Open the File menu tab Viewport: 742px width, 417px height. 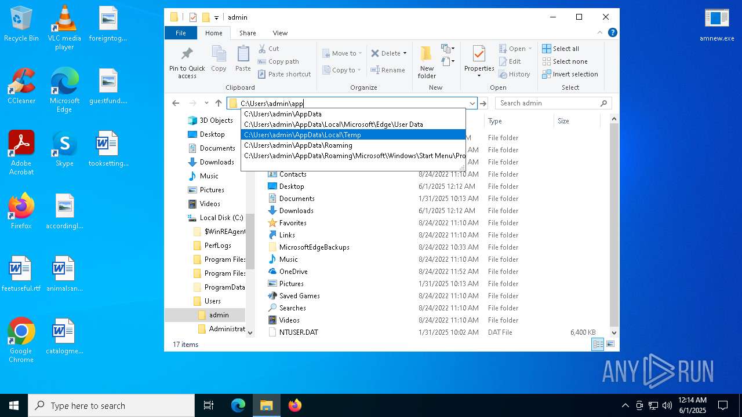click(181, 33)
